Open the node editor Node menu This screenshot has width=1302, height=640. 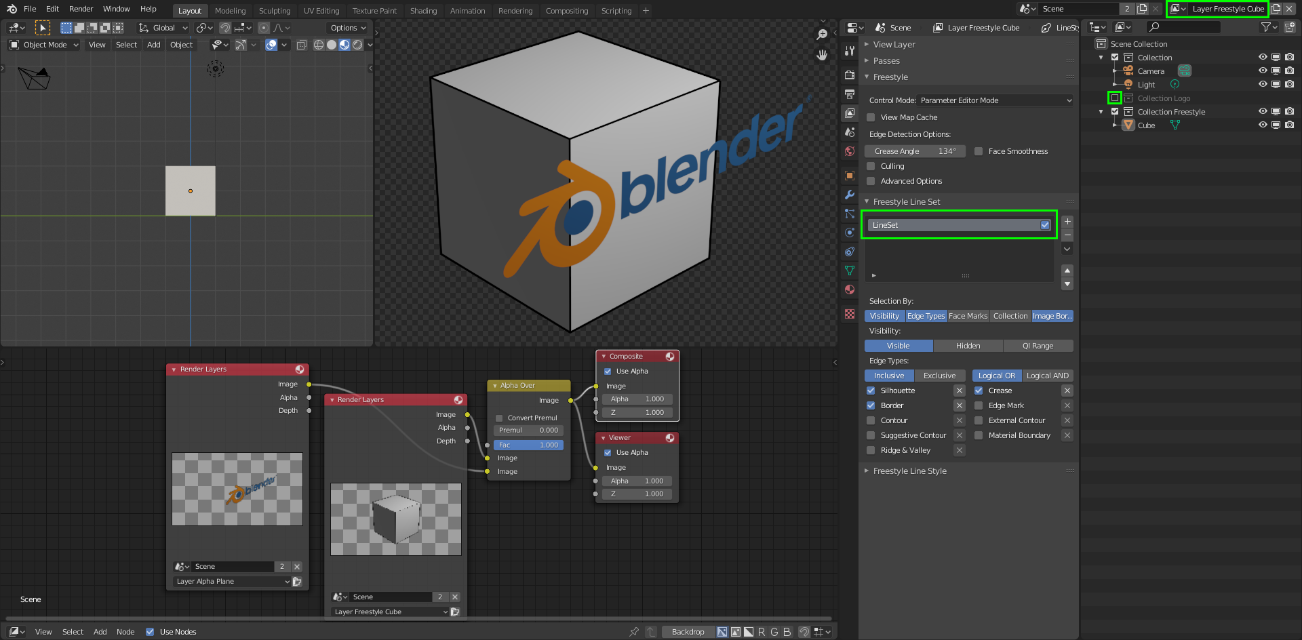125,632
